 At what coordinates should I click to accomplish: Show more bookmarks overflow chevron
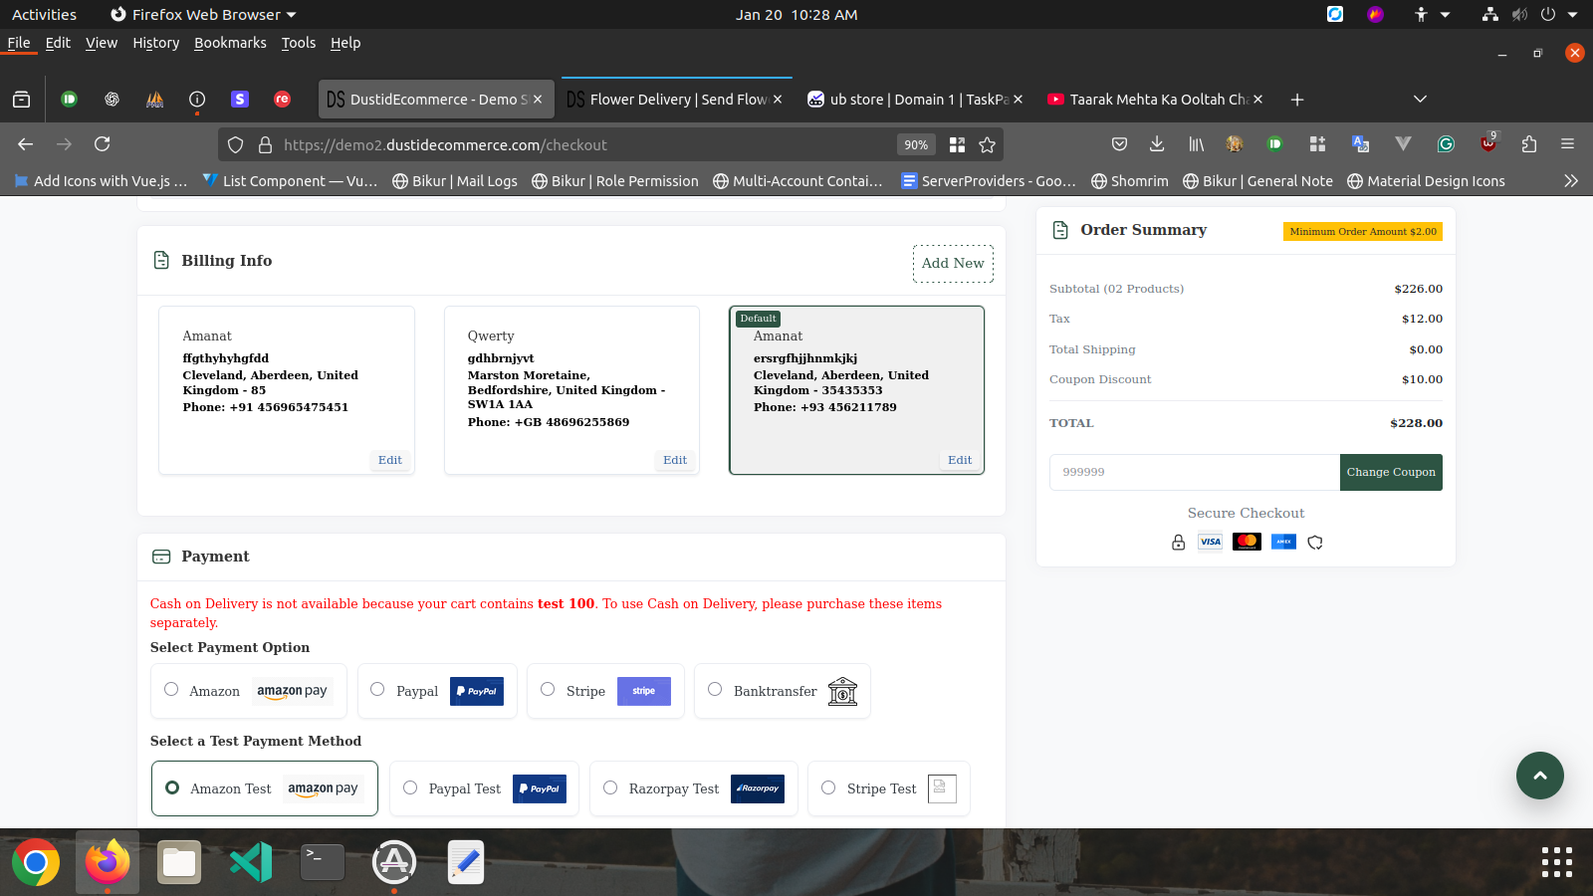pos(1570,181)
